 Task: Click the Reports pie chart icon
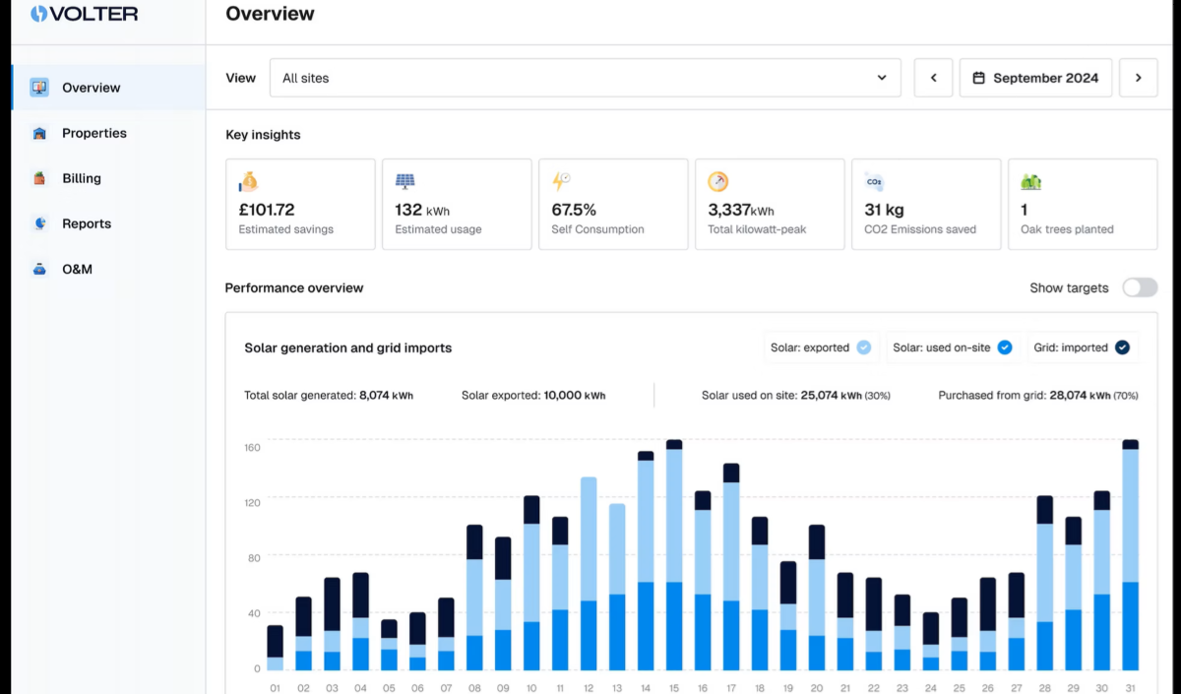pyautogui.click(x=39, y=223)
